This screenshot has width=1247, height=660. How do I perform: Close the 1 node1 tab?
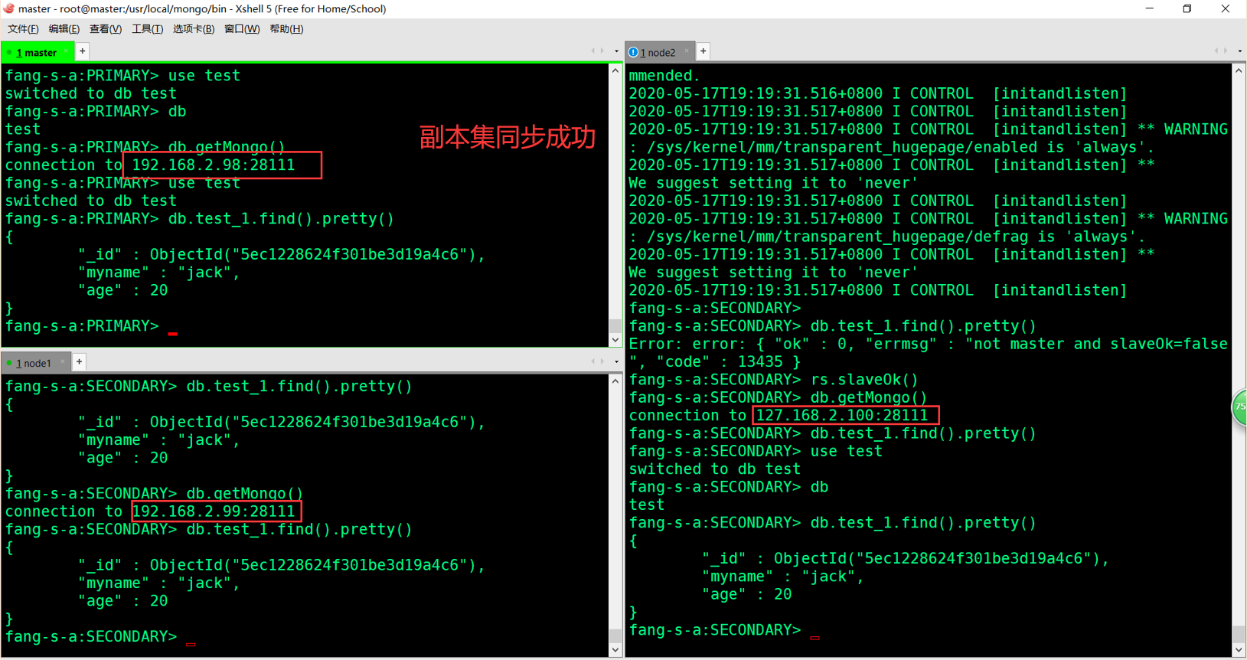click(63, 361)
